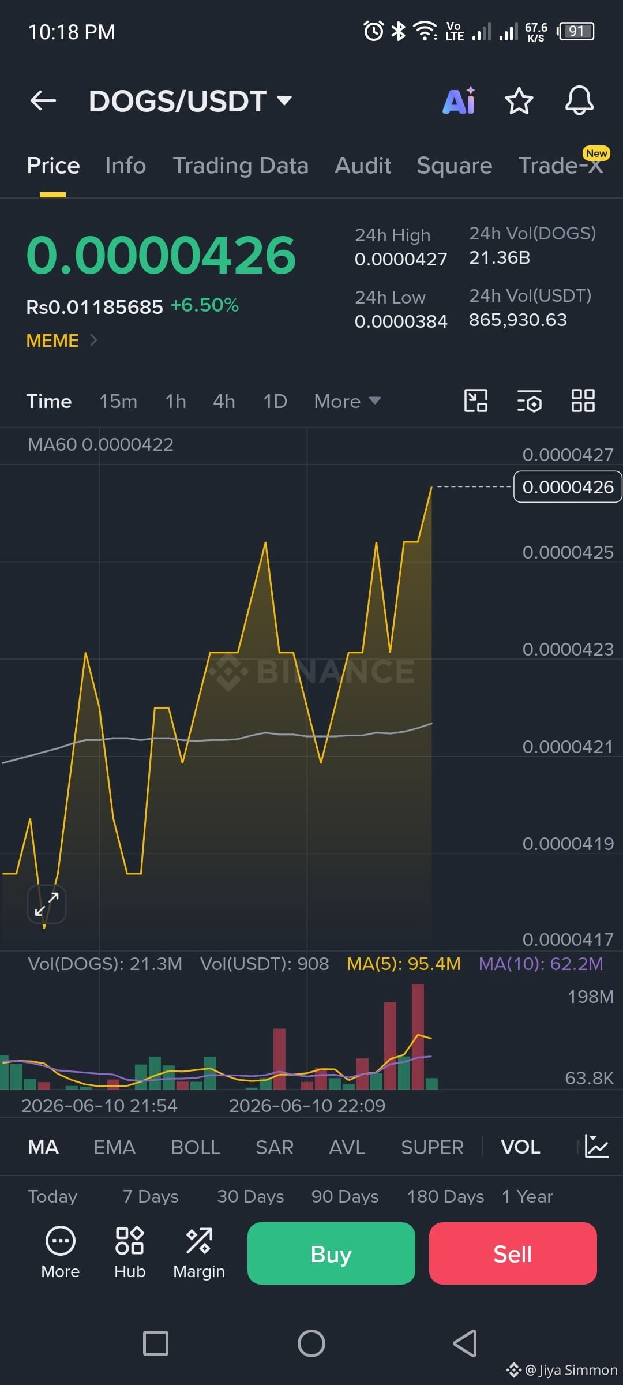Select the 1h interval
Viewport: 623px width, 1385px height.
pyautogui.click(x=175, y=401)
